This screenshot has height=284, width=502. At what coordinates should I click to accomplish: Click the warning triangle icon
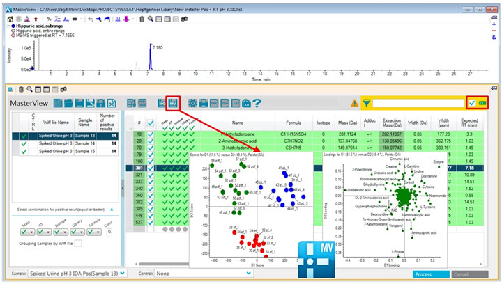354,103
